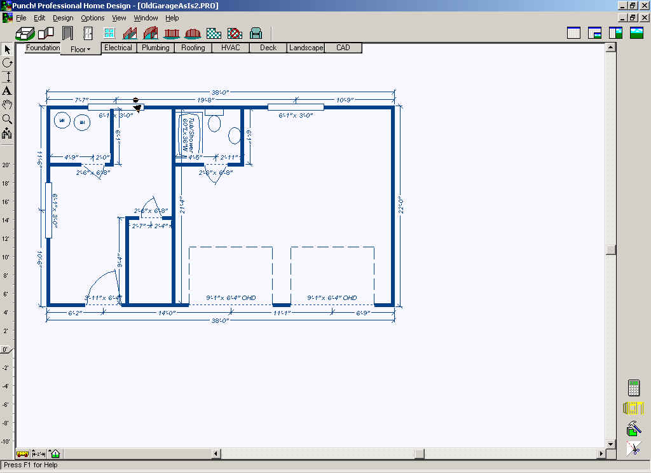Choose the straight railing tool
The height and width of the screenshot is (473, 651).
point(172,33)
